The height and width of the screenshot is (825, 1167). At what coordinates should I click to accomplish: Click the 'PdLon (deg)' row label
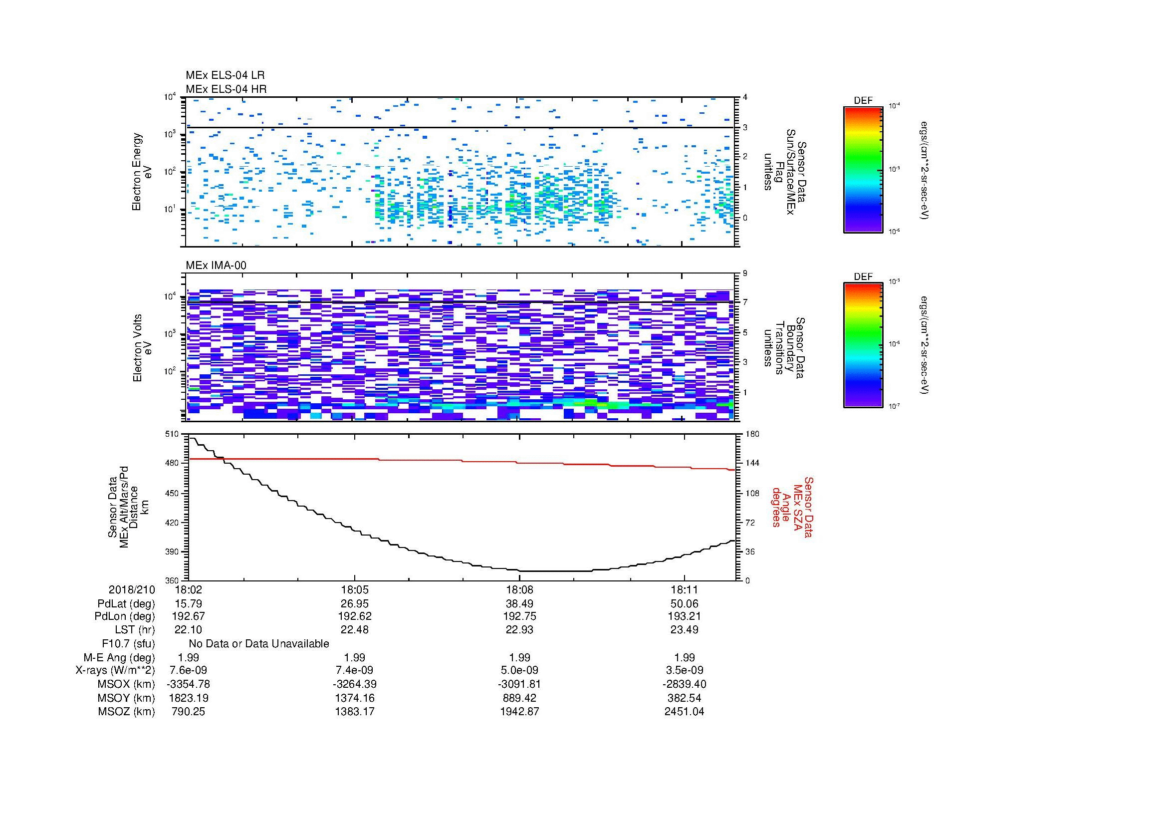point(125,616)
